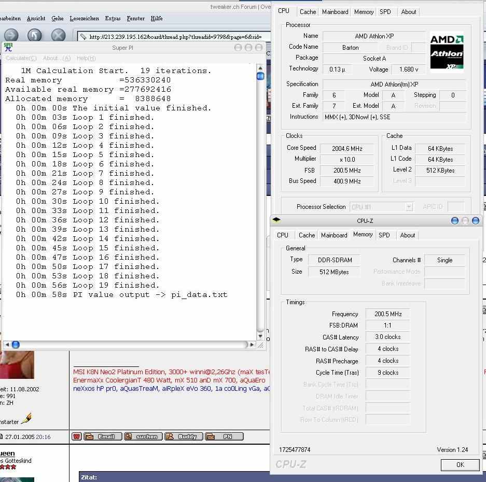Open the Processor Selection dropdown

coord(381,207)
